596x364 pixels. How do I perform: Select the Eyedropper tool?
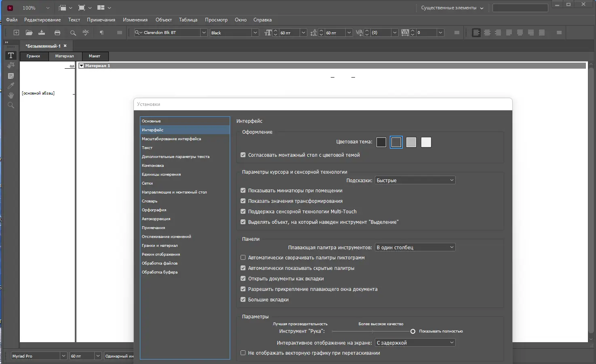coord(11,86)
